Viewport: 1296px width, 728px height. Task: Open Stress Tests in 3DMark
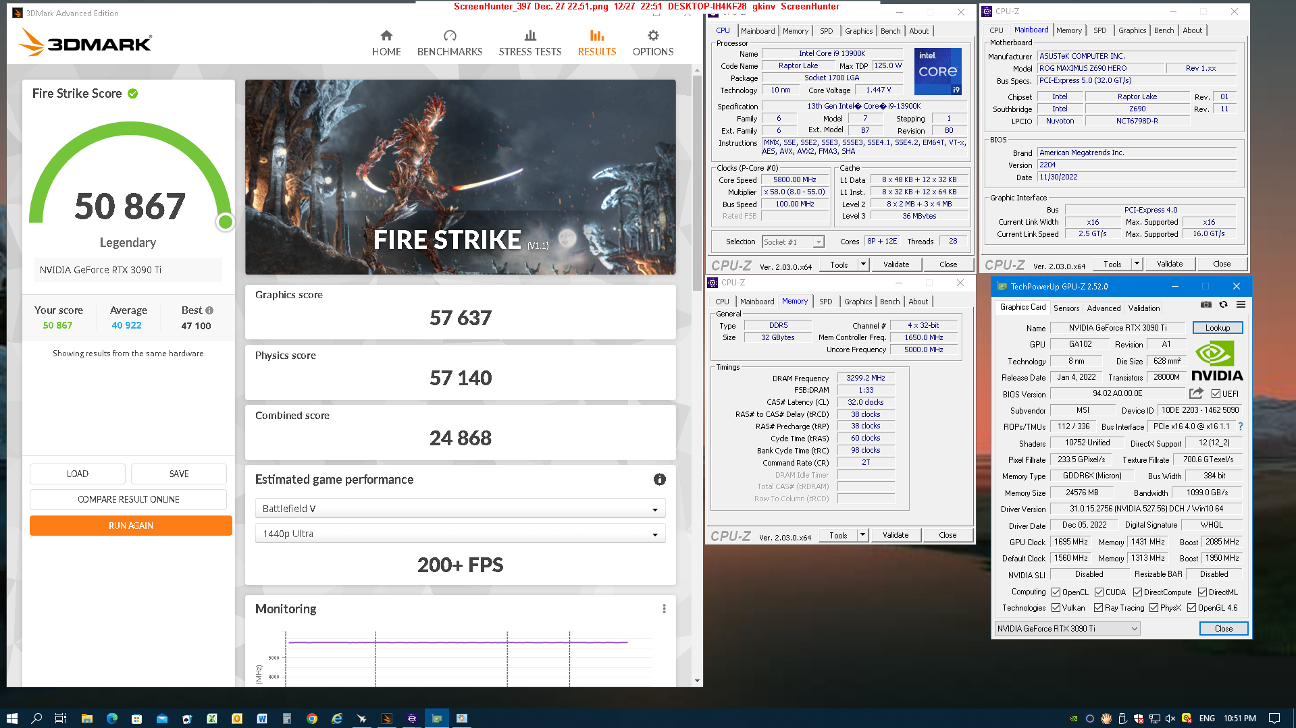point(530,43)
